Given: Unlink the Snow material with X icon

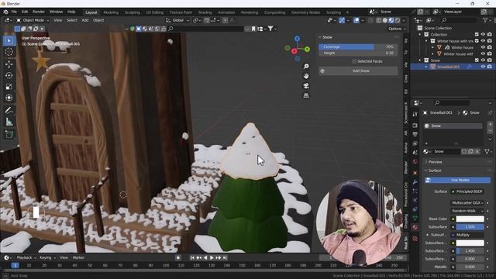Looking at the screenshot, I should [477, 152].
